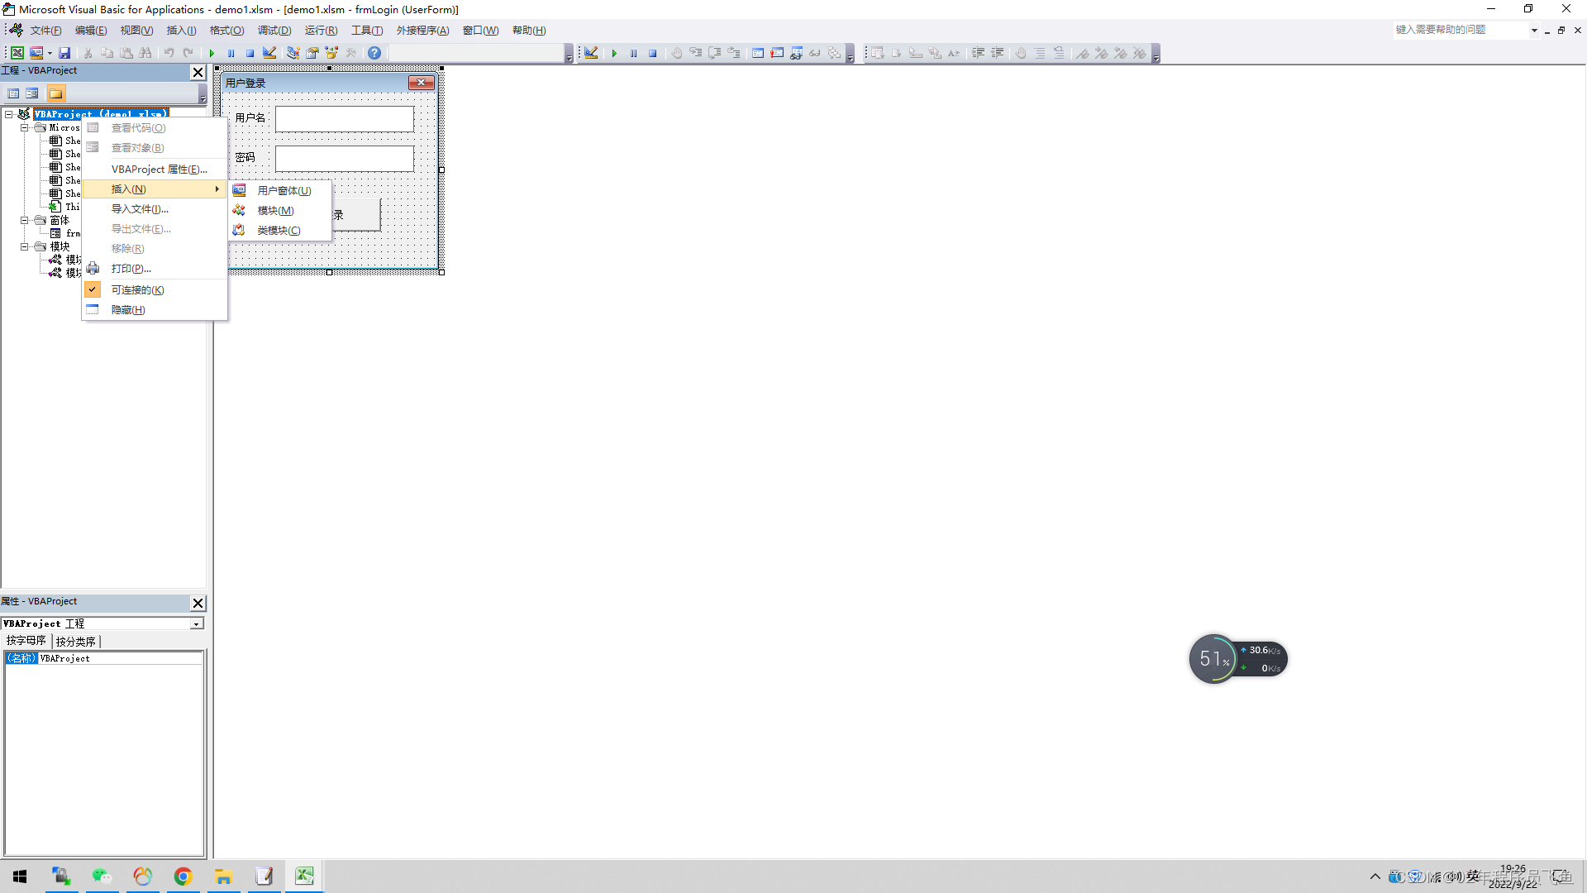Open the 调试(D) menu in menu bar

[274, 31]
